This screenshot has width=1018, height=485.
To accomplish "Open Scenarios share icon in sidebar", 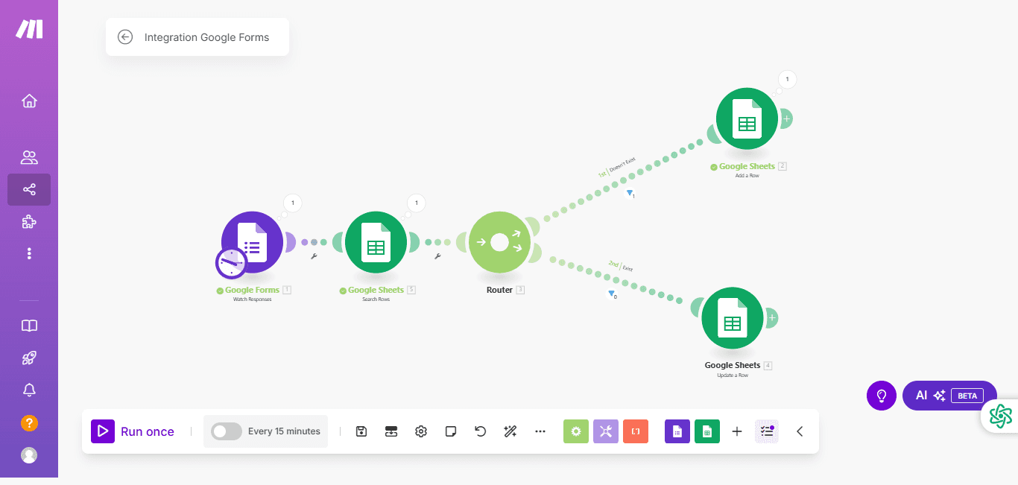I will pos(29,189).
